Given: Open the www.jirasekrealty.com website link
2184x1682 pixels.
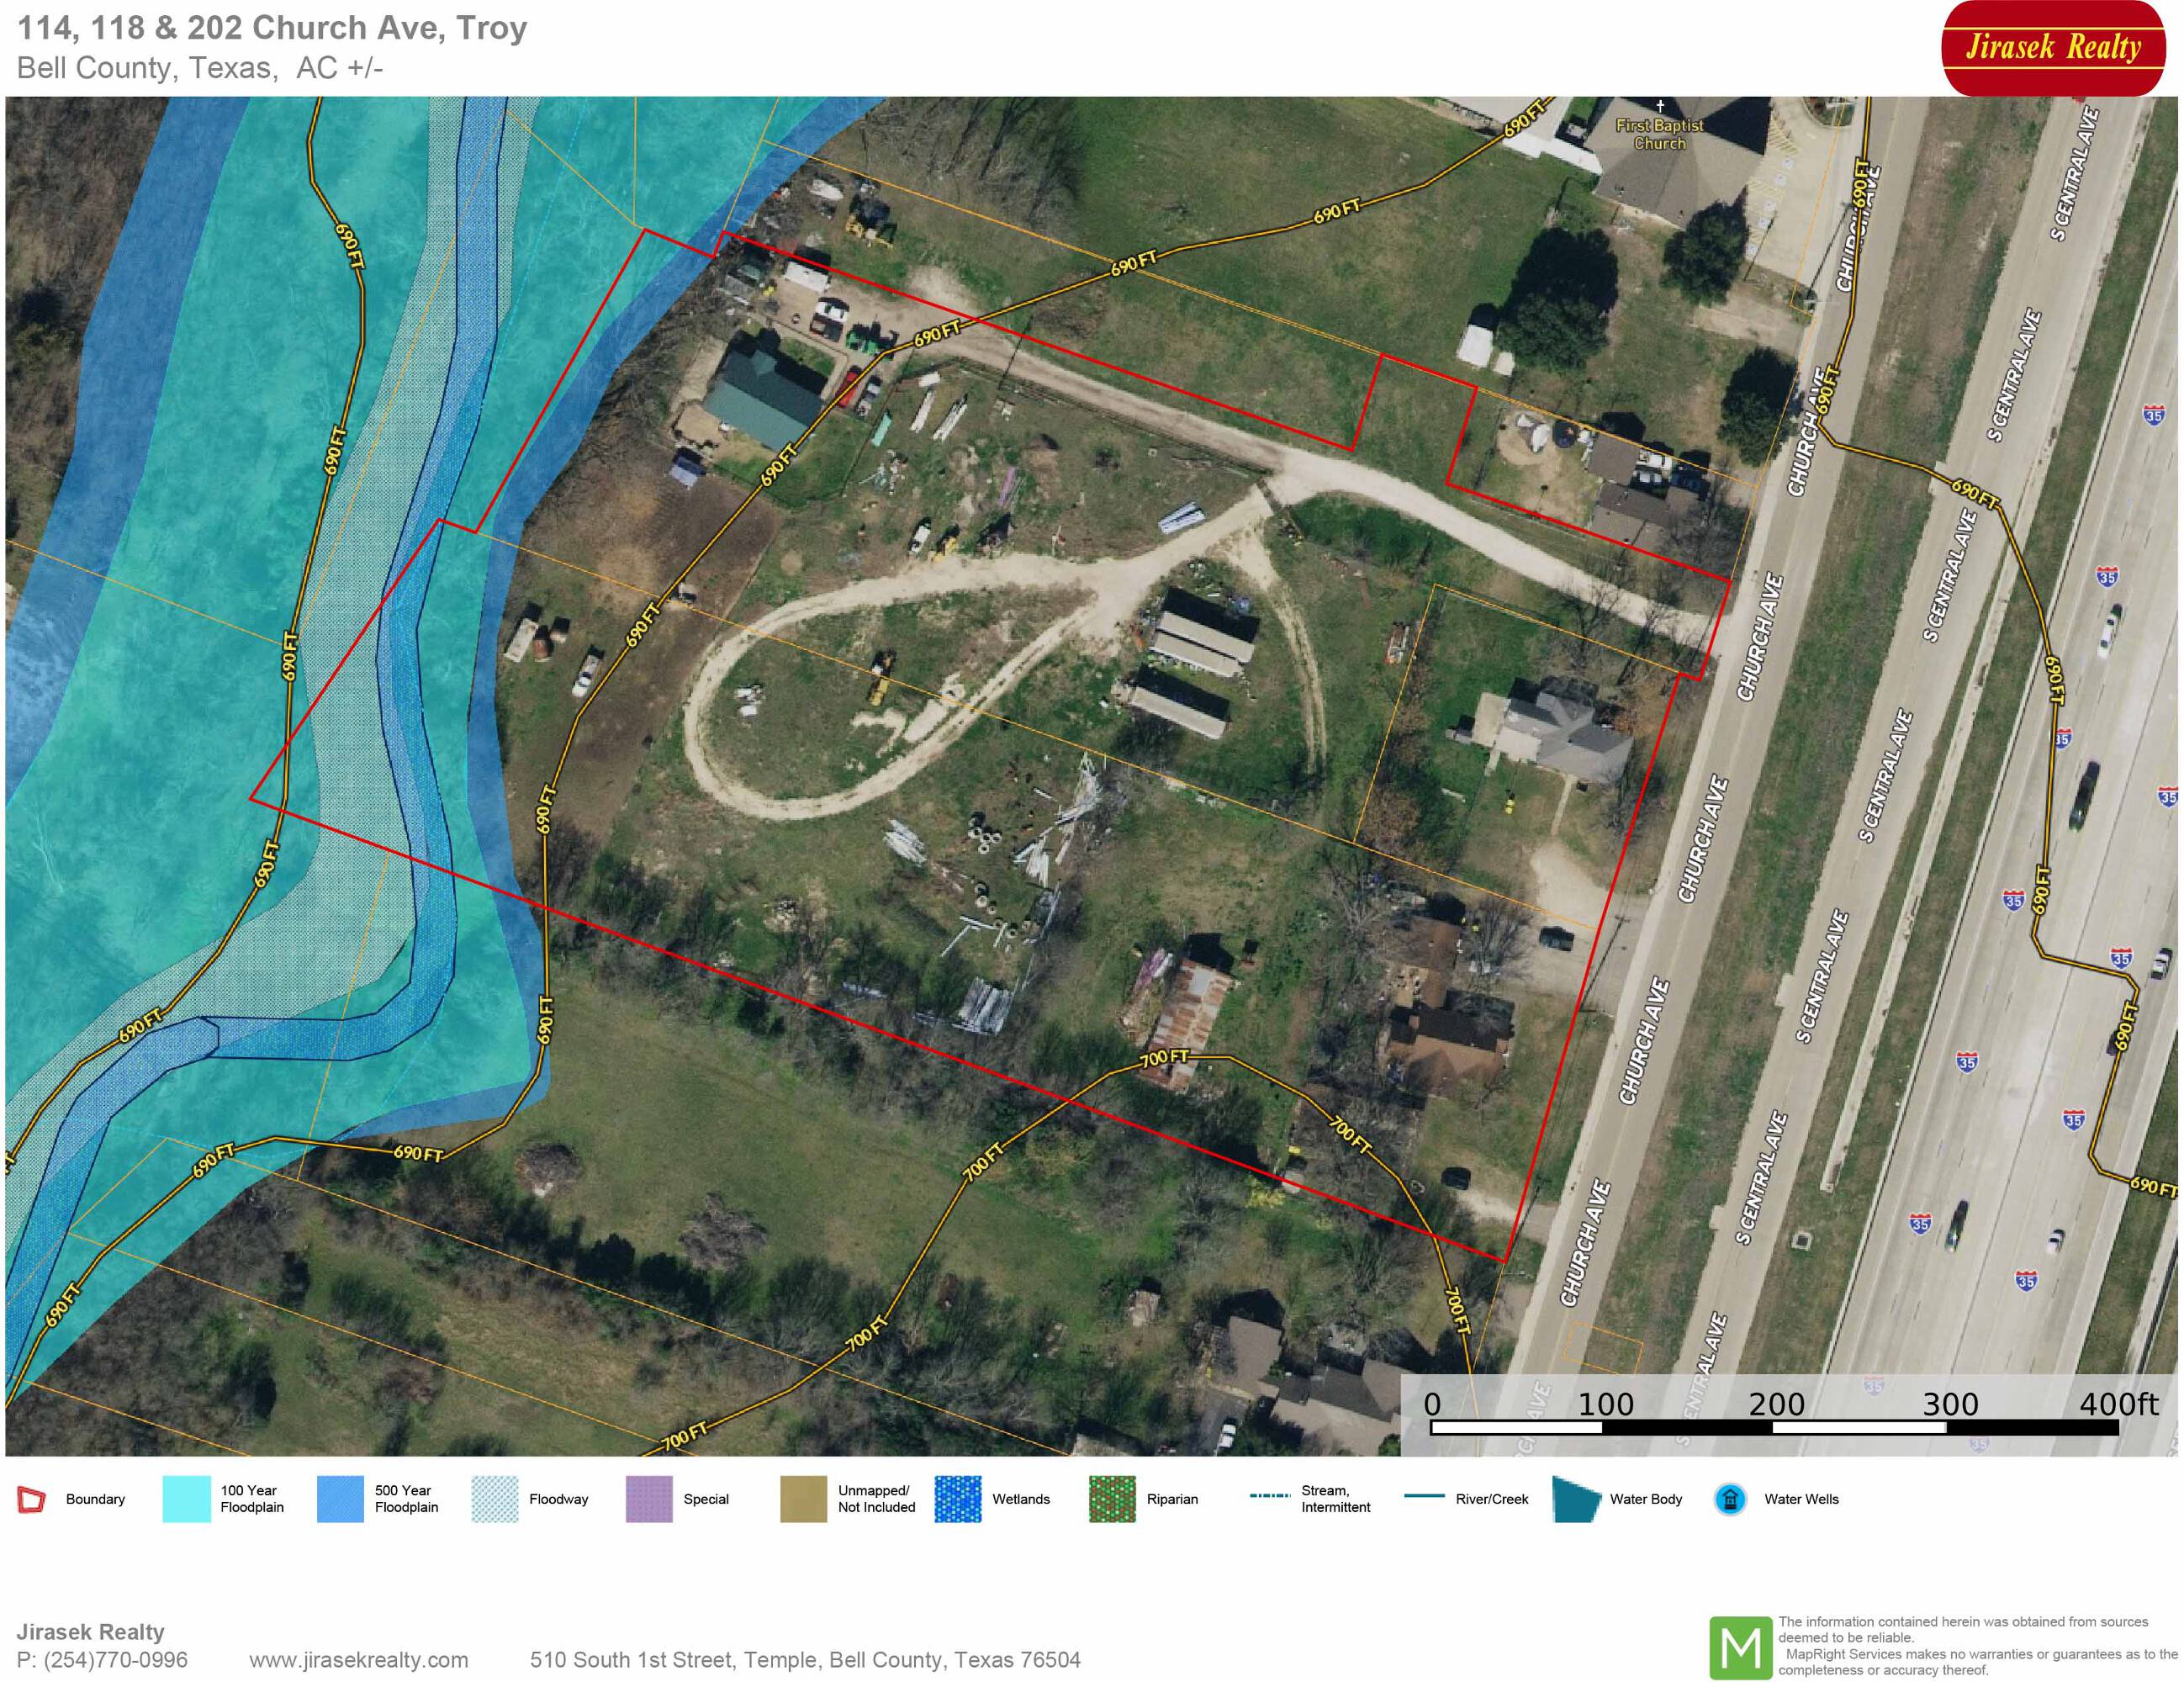Looking at the screenshot, I should [x=358, y=1660].
